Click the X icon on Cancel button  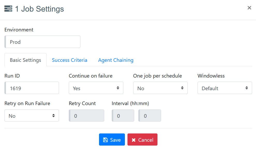click(x=134, y=140)
